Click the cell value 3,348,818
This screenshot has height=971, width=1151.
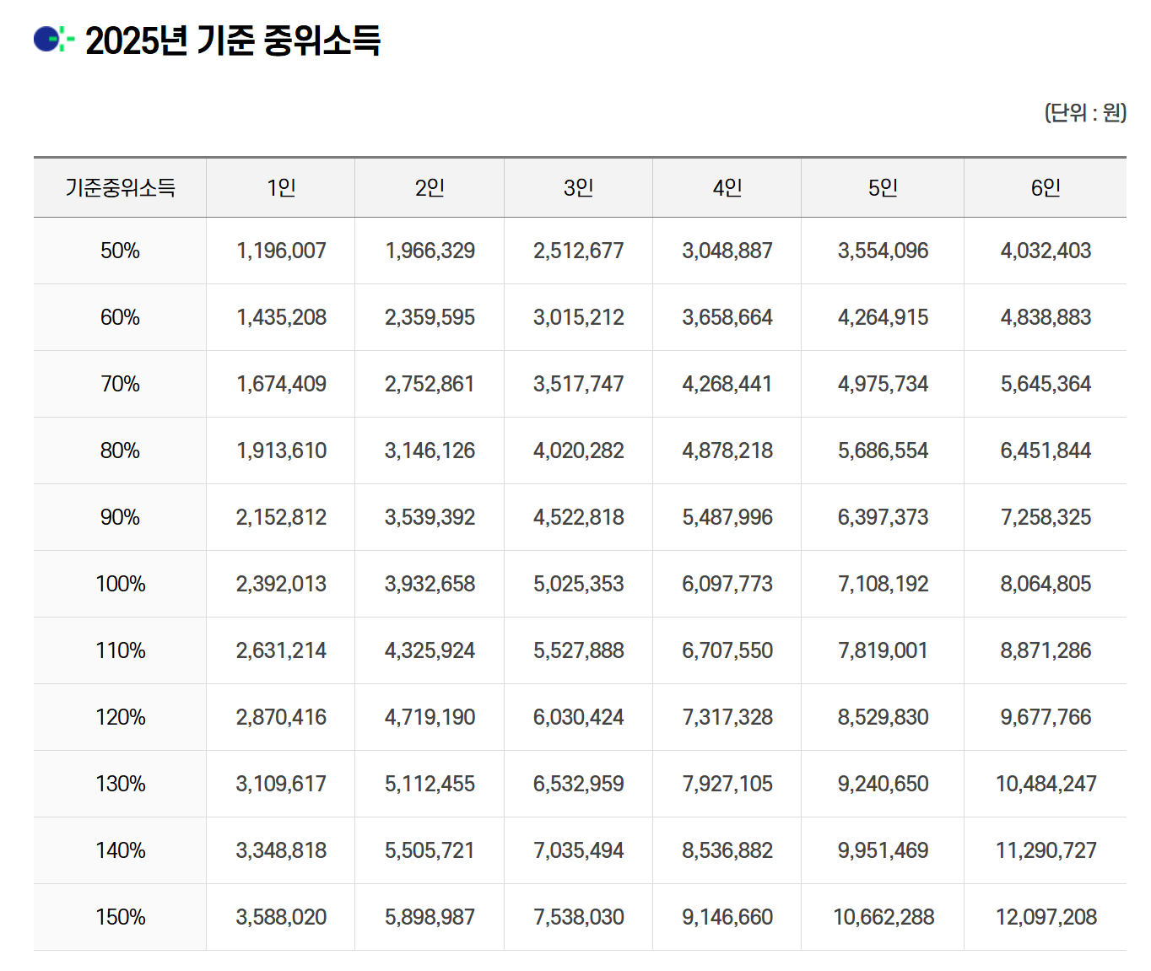[281, 850]
